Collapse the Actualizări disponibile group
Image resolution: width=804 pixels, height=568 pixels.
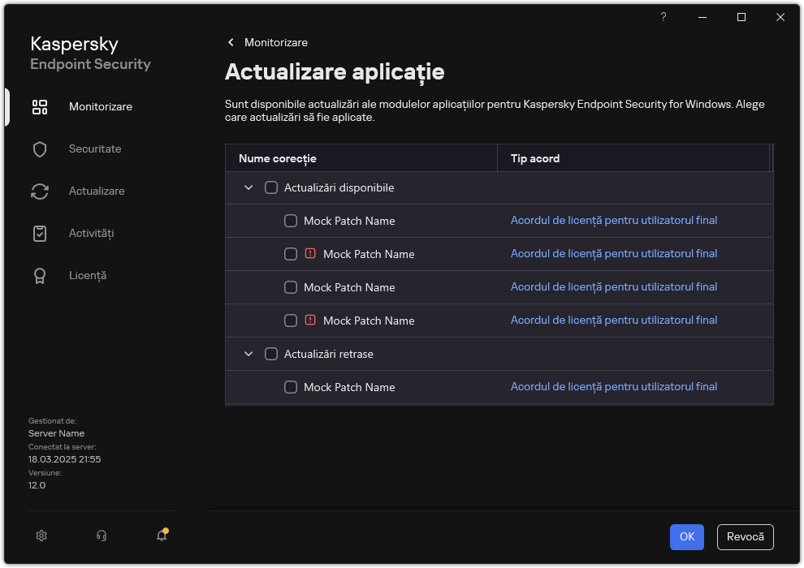[x=249, y=187]
